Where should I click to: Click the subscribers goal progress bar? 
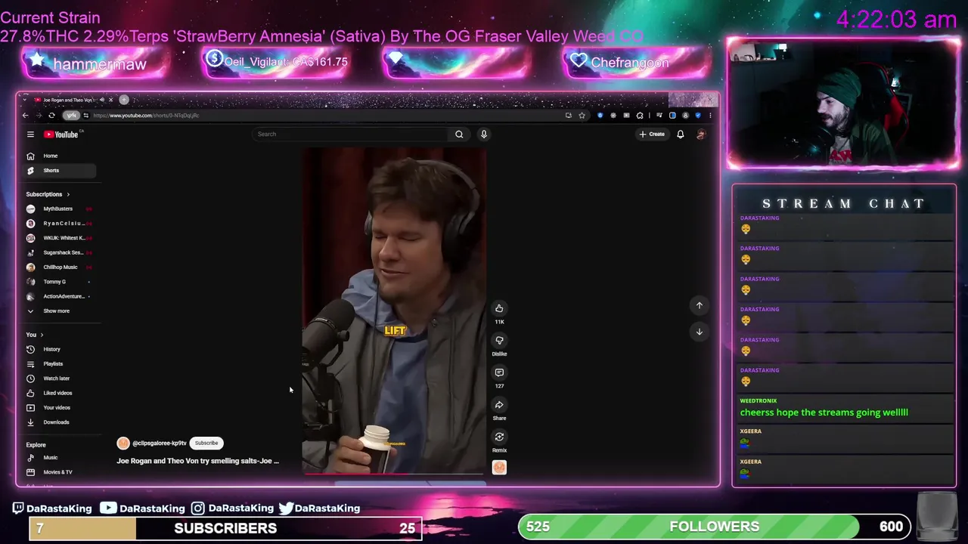(225, 528)
